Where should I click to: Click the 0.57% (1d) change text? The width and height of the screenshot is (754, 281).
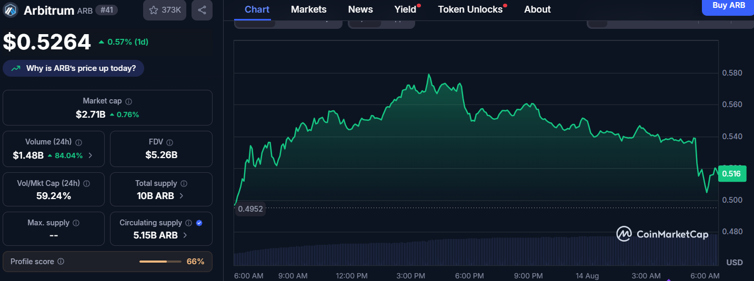pyautogui.click(x=128, y=42)
